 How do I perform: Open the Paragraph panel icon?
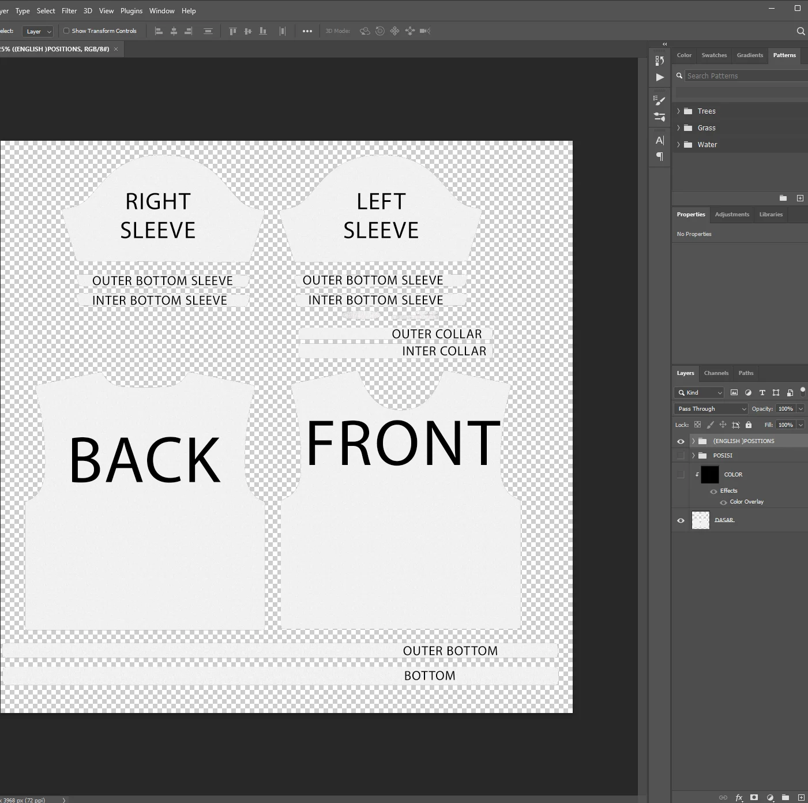pyautogui.click(x=660, y=157)
